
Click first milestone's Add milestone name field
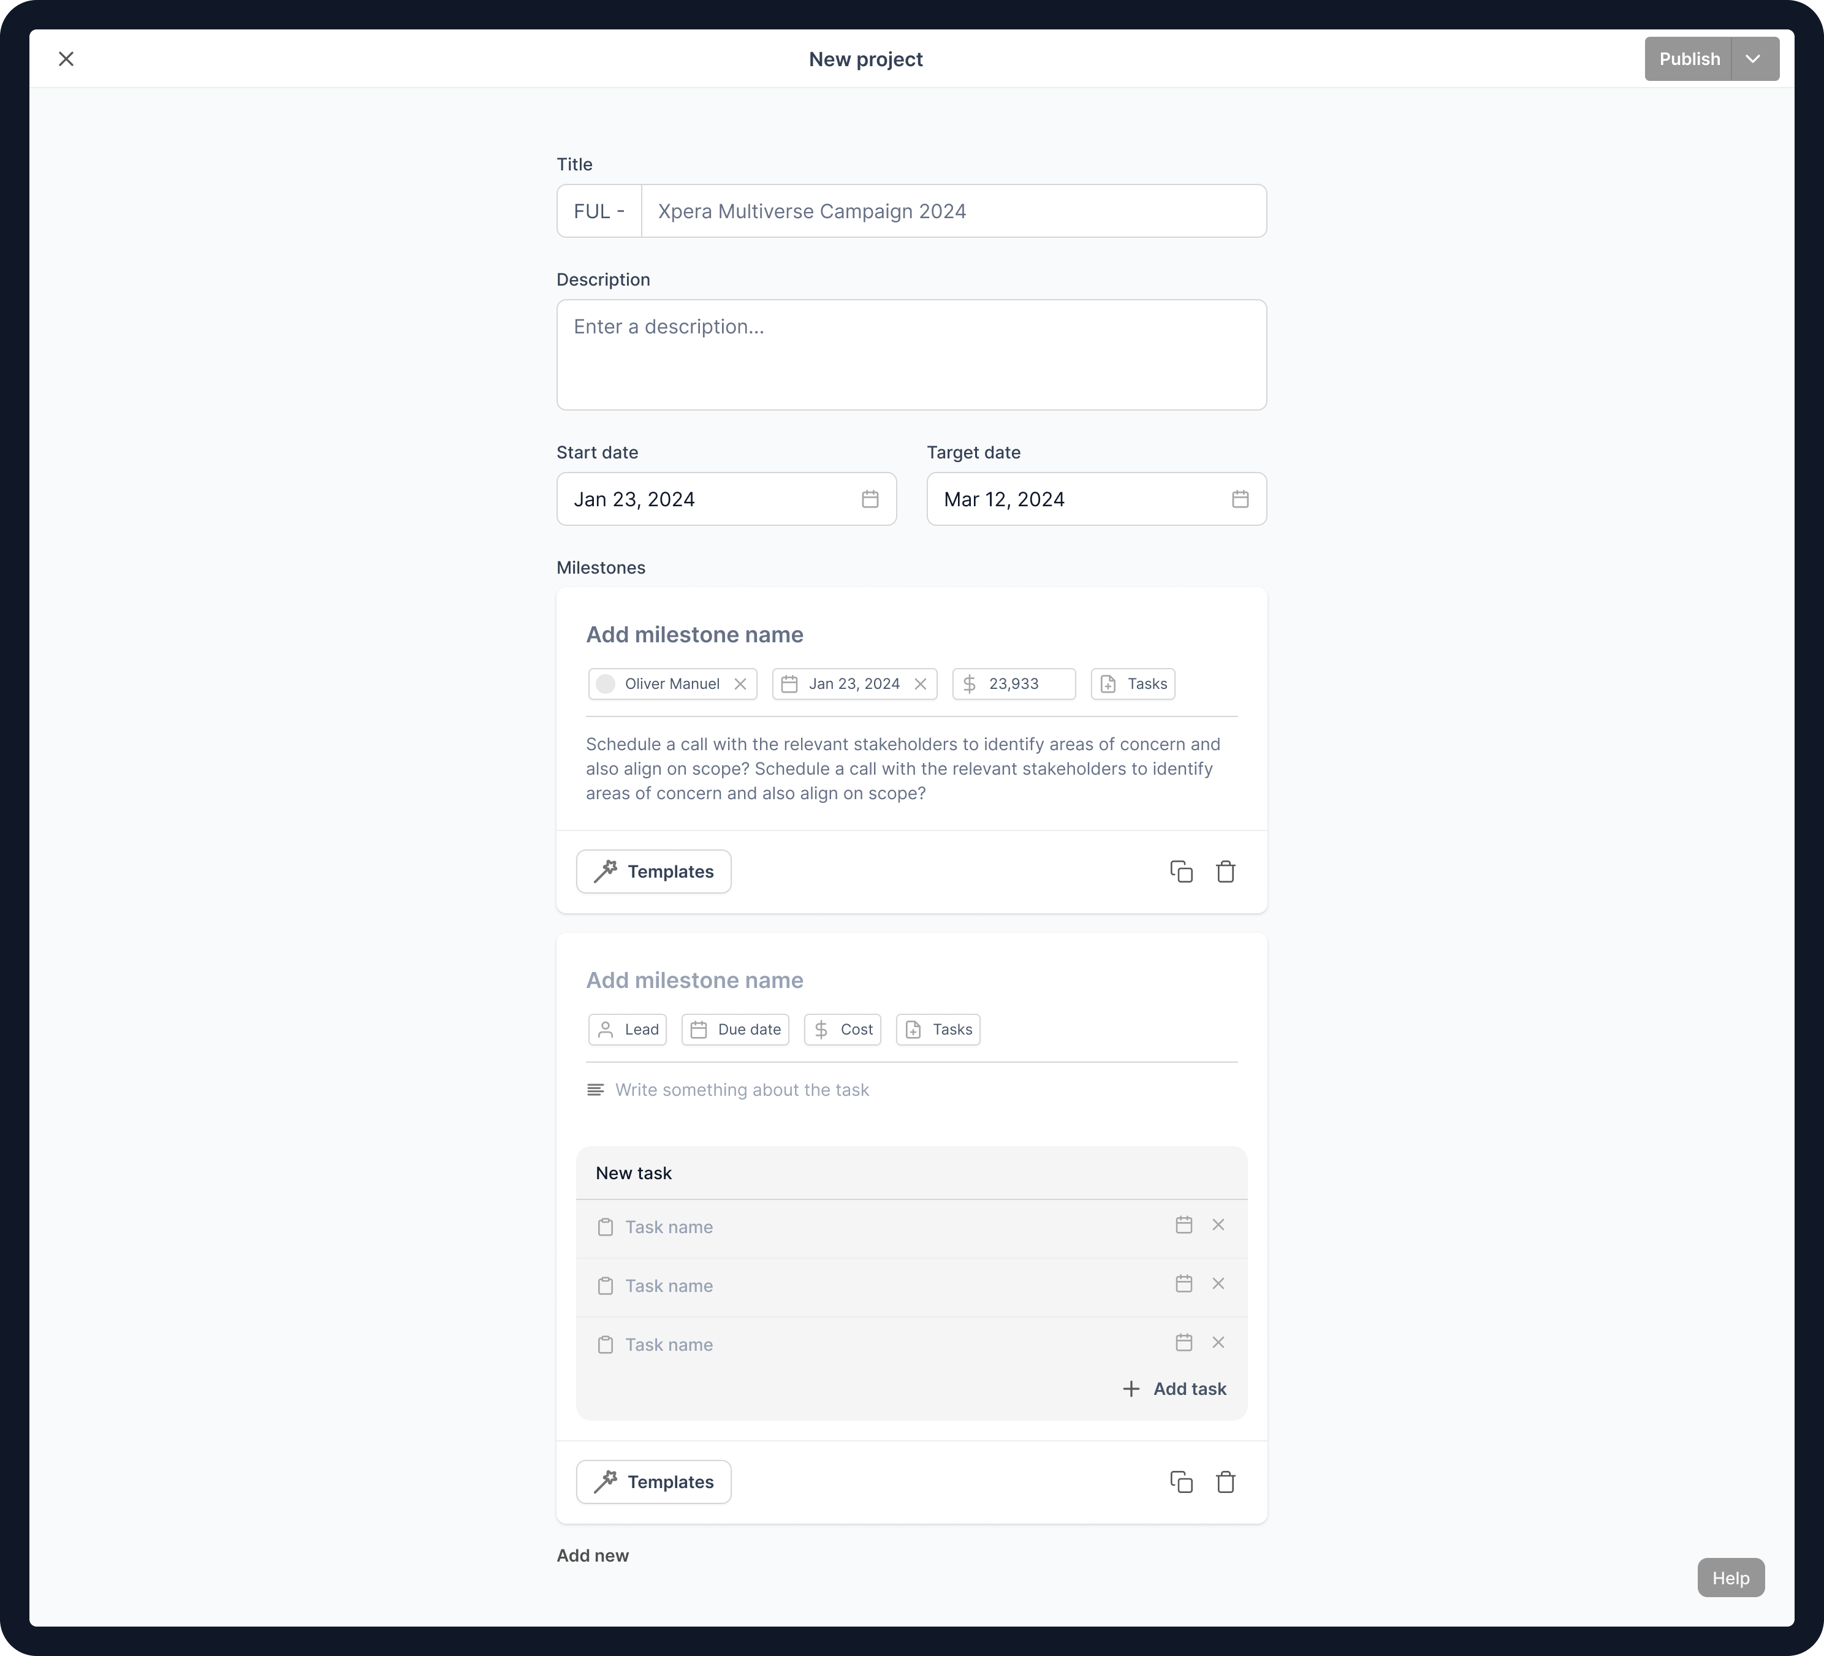[694, 634]
